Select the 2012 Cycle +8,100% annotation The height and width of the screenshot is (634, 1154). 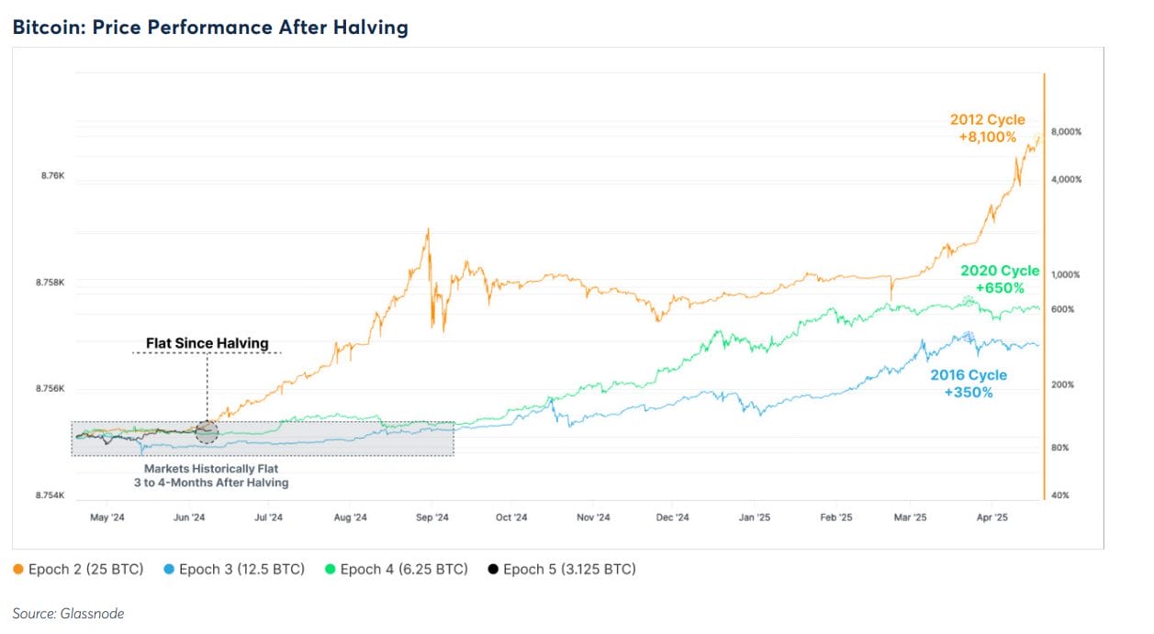tap(987, 128)
